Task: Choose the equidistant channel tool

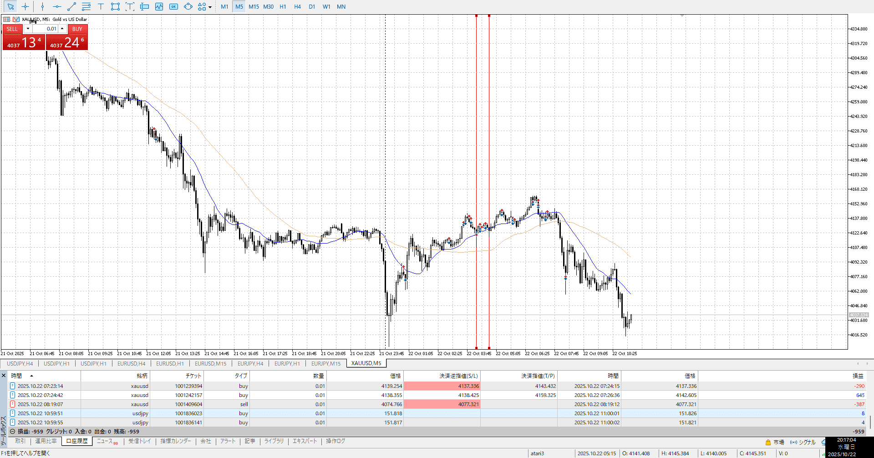Action: click(86, 6)
